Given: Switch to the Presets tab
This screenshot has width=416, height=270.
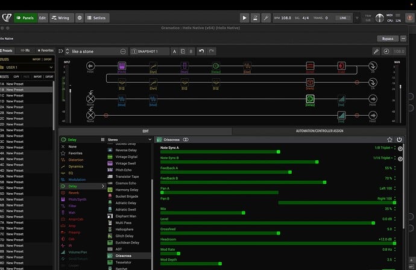Looking at the screenshot, I should (x=7, y=51).
